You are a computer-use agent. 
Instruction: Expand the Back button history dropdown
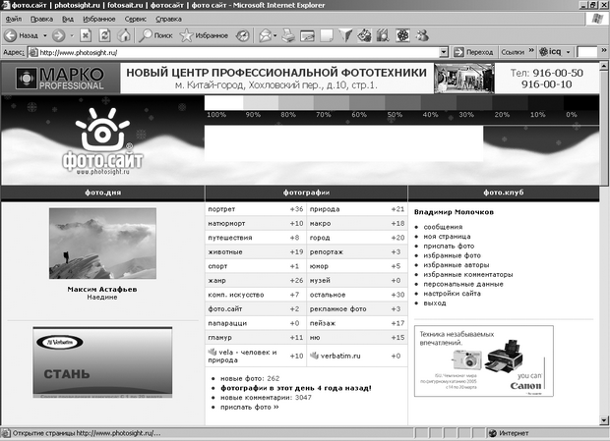45,35
